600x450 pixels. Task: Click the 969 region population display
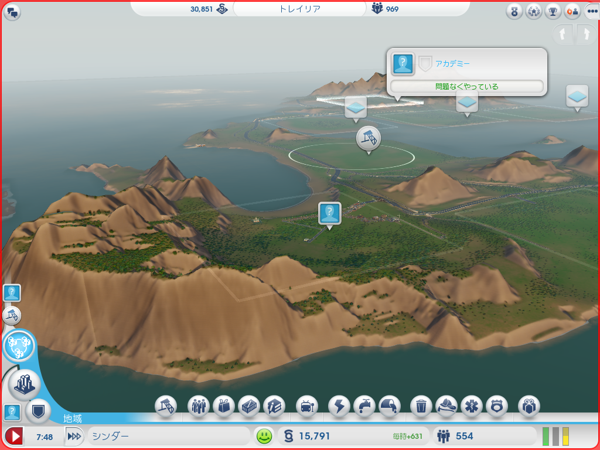click(x=385, y=8)
